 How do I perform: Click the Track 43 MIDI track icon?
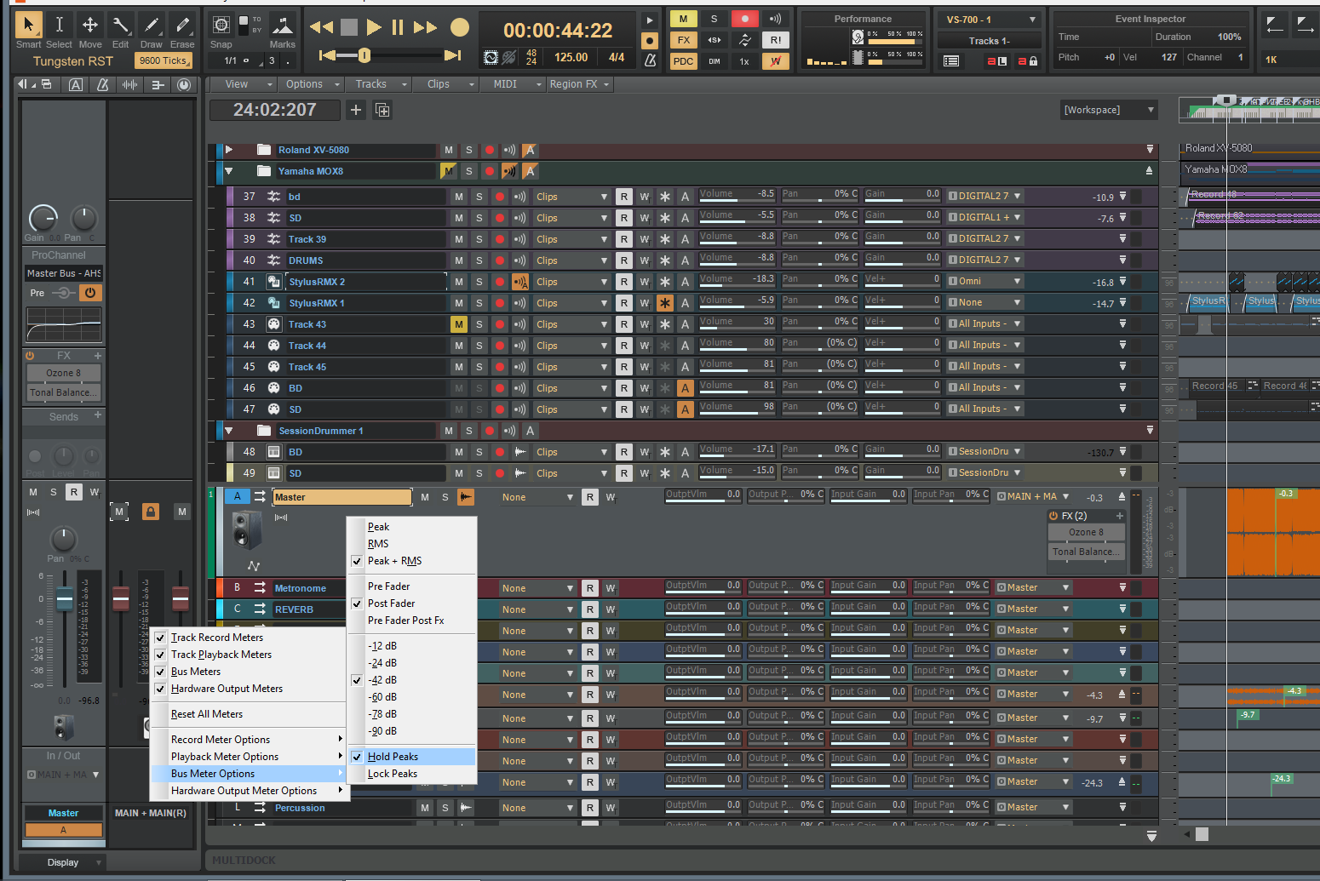click(273, 324)
